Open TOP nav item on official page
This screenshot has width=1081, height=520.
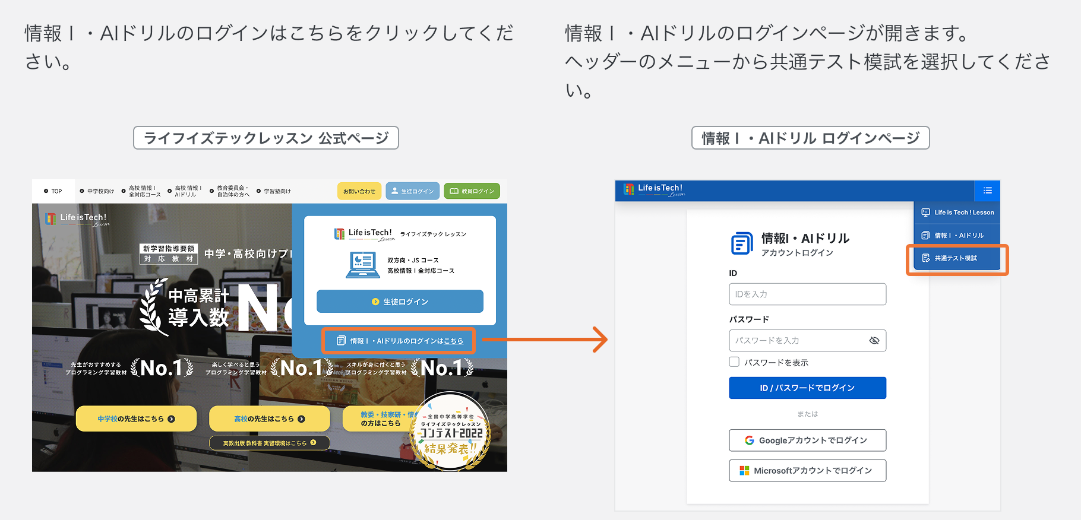53,191
